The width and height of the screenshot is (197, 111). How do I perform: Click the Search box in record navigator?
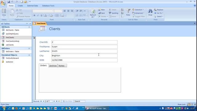pyautogui.click(x=80, y=101)
